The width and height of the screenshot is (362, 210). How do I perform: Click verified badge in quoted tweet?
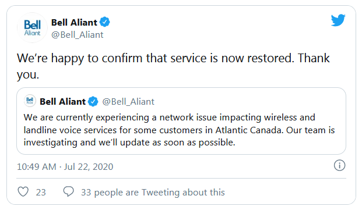tap(93, 102)
